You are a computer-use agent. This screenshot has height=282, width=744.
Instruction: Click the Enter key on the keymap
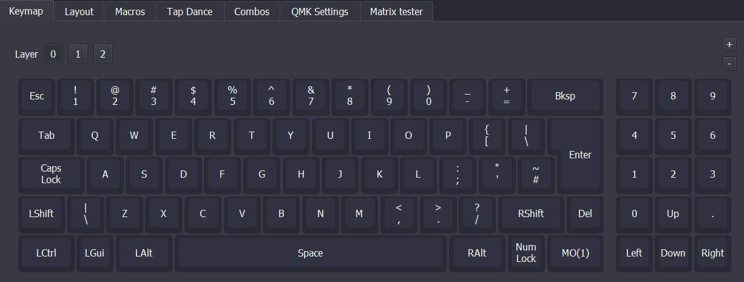[x=580, y=154]
